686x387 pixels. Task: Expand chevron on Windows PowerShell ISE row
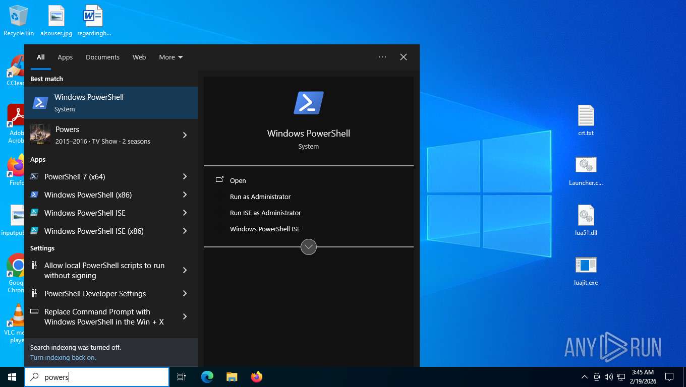[x=185, y=213]
